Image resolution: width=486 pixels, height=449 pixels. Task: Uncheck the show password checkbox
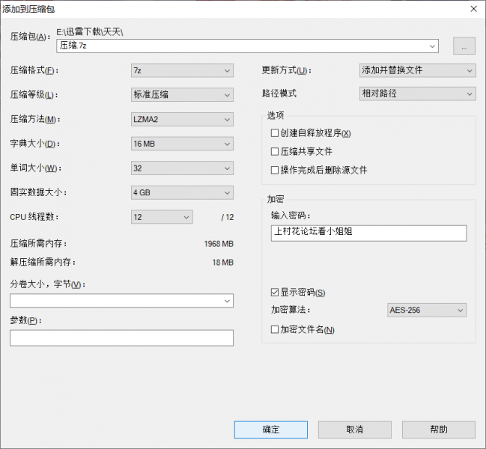point(275,292)
